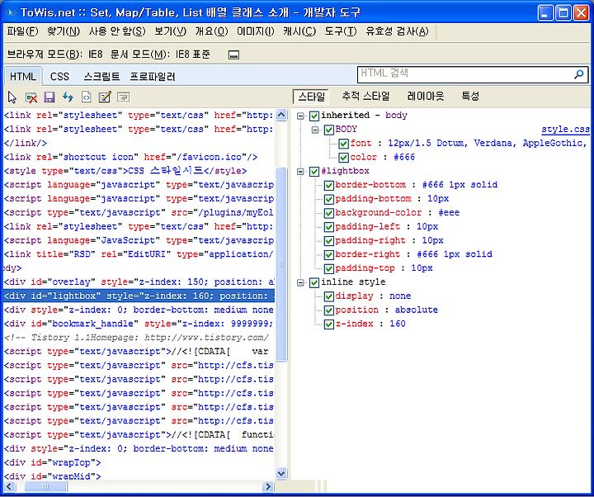
Task: Toggle word wrap toolbar icon
Action: point(123,97)
